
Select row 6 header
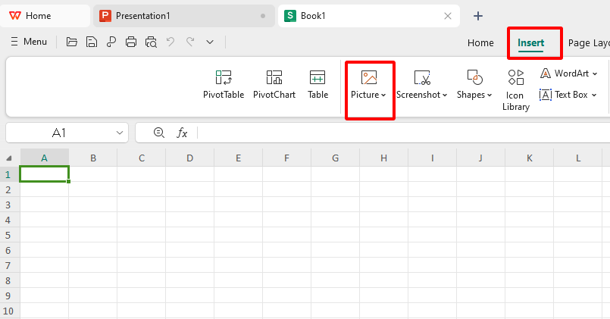[x=10, y=250]
